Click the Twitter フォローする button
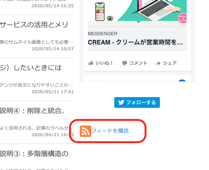 (137, 102)
